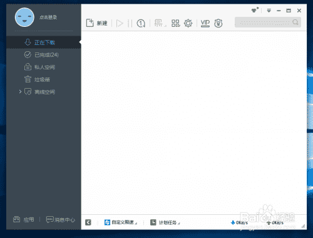Open the 已完成(24) completed list

[44, 55]
